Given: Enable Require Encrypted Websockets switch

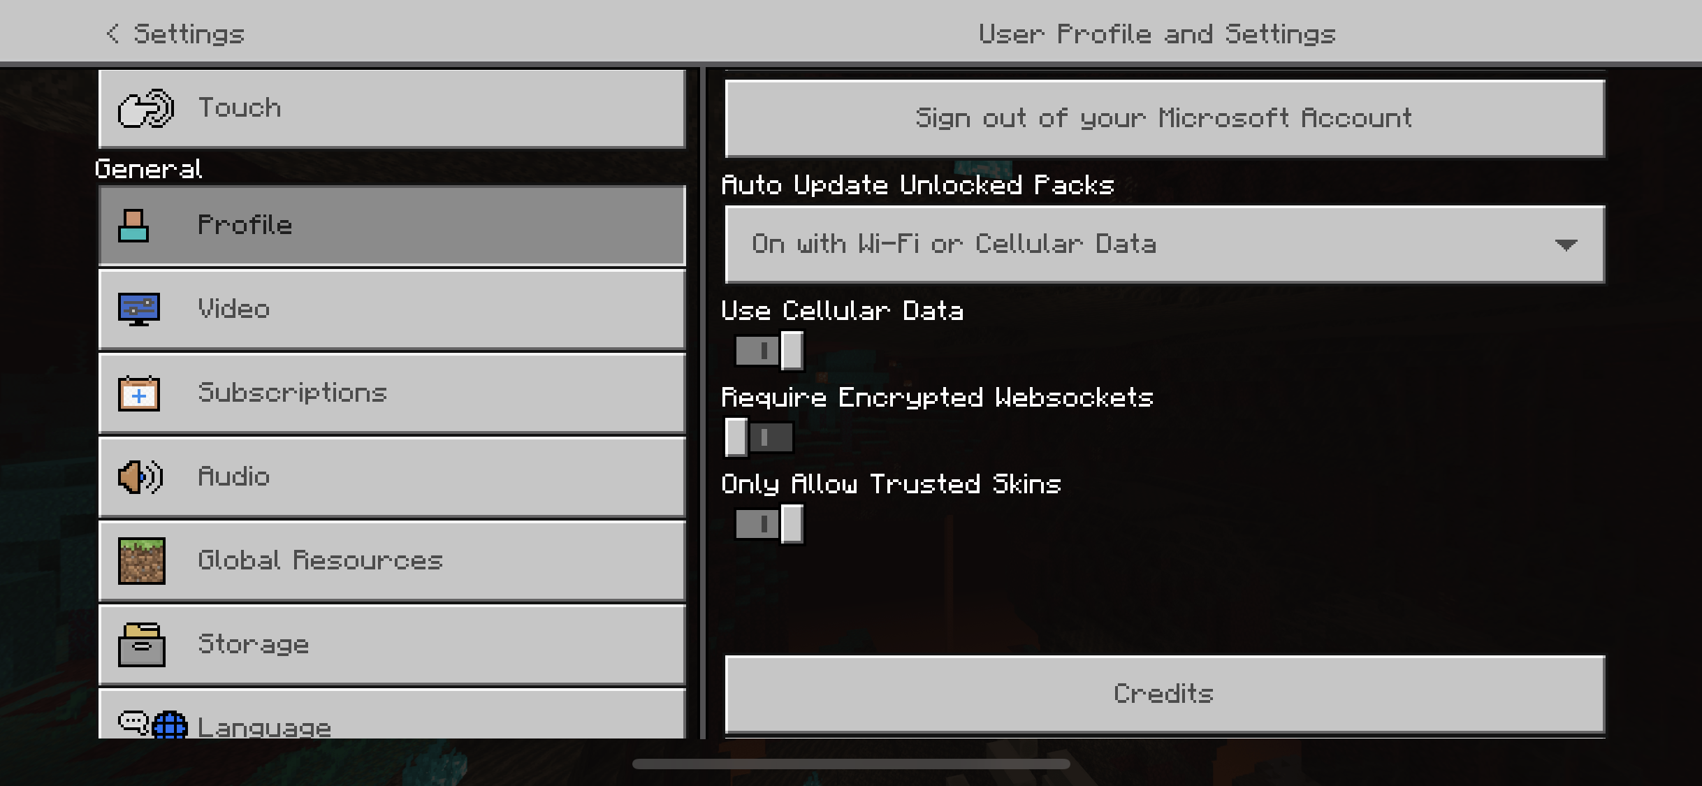Looking at the screenshot, I should (x=759, y=437).
